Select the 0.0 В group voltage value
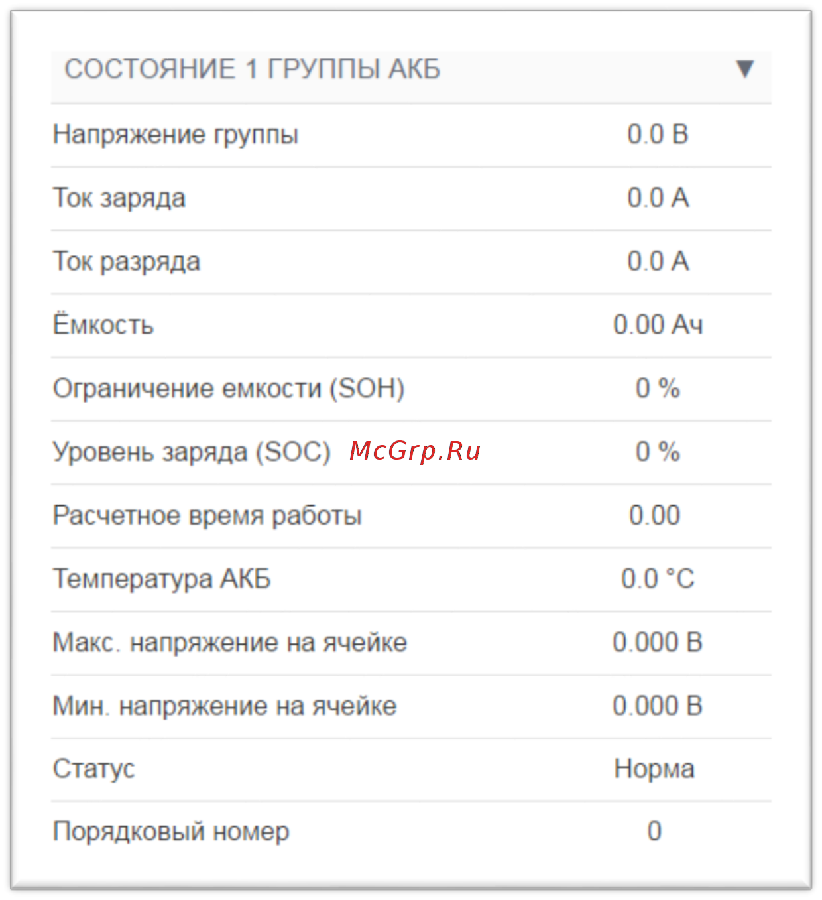 [x=658, y=135]
